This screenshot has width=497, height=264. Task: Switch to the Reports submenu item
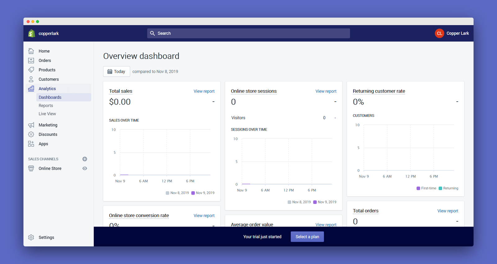(46, 105)
